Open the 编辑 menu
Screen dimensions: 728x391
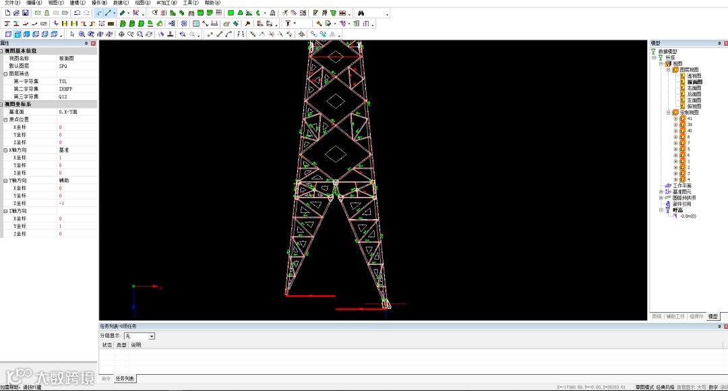(x=34, y=3)
